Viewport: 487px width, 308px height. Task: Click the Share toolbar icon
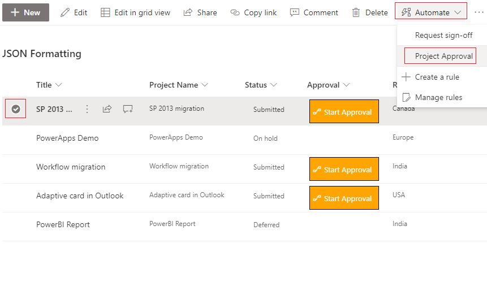[188, 12]
